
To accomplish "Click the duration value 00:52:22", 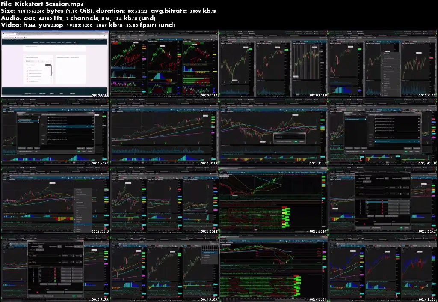I will point(138,11).
